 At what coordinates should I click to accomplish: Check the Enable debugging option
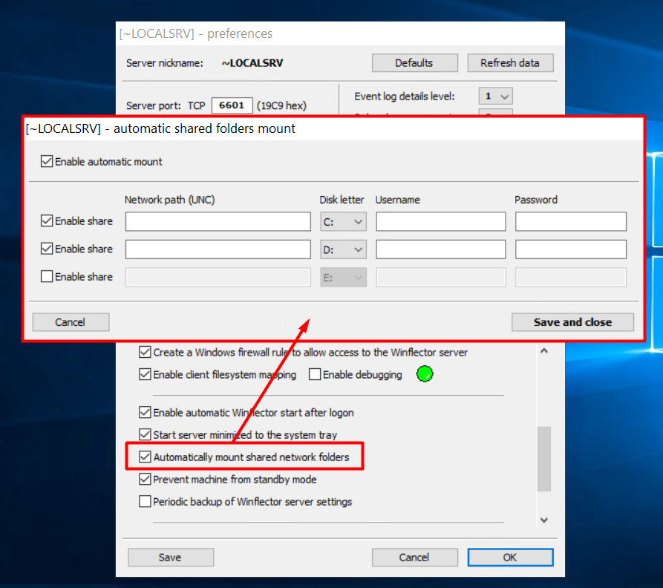315,375
